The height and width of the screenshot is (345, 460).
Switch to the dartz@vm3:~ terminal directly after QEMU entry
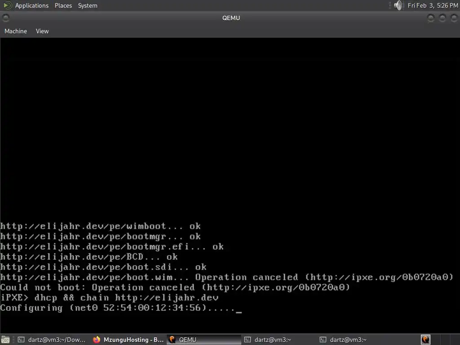(x=279, y=340)
